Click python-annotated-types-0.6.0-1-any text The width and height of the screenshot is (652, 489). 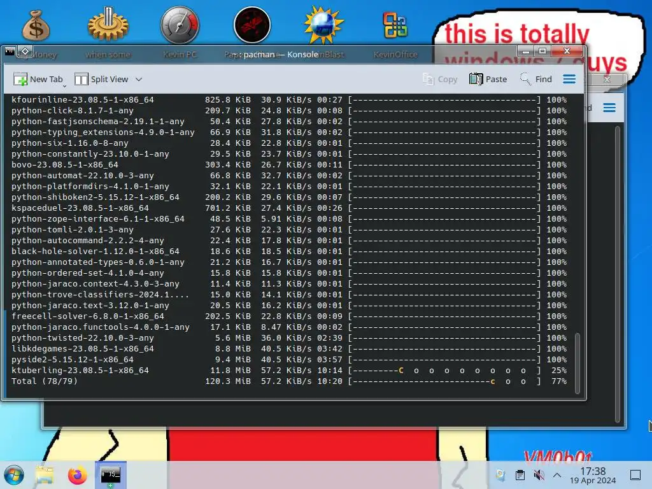tap(97, 262)
